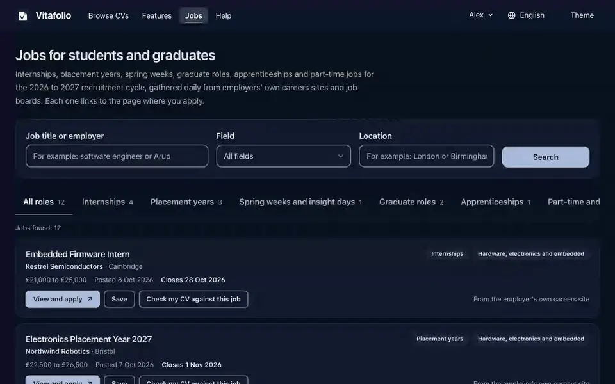The width and height of the screenshot is (615, 384).
Task: Click the Search button
Action: [546, 157]
